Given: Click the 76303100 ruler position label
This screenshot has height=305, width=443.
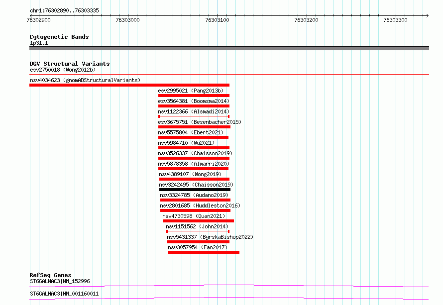Looking at the screenshot, I should pyautogui.click(x=217, y=20).
